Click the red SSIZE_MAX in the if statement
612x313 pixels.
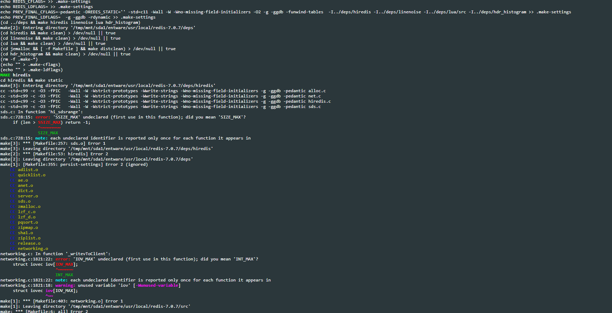tap(49, 122)
